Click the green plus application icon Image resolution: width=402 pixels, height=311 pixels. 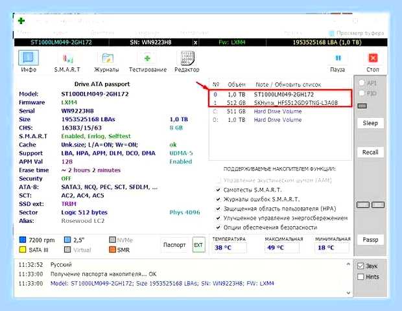tap(21, 21)
